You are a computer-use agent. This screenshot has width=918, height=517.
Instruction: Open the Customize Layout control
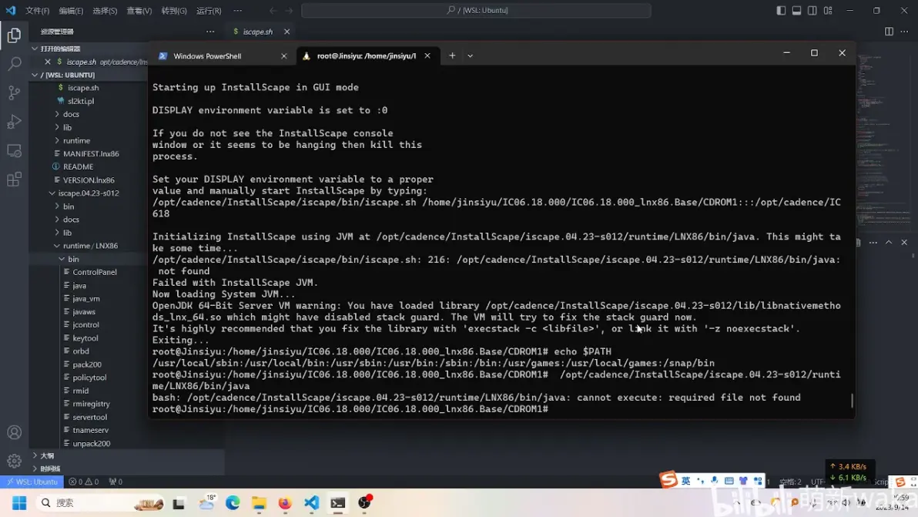tap(828, 11)
